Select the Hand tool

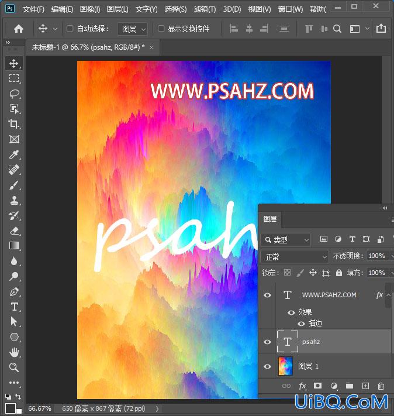[14, 352]
